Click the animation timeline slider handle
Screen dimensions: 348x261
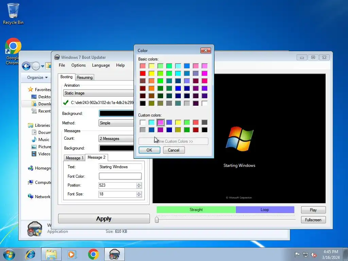point(157,220)
